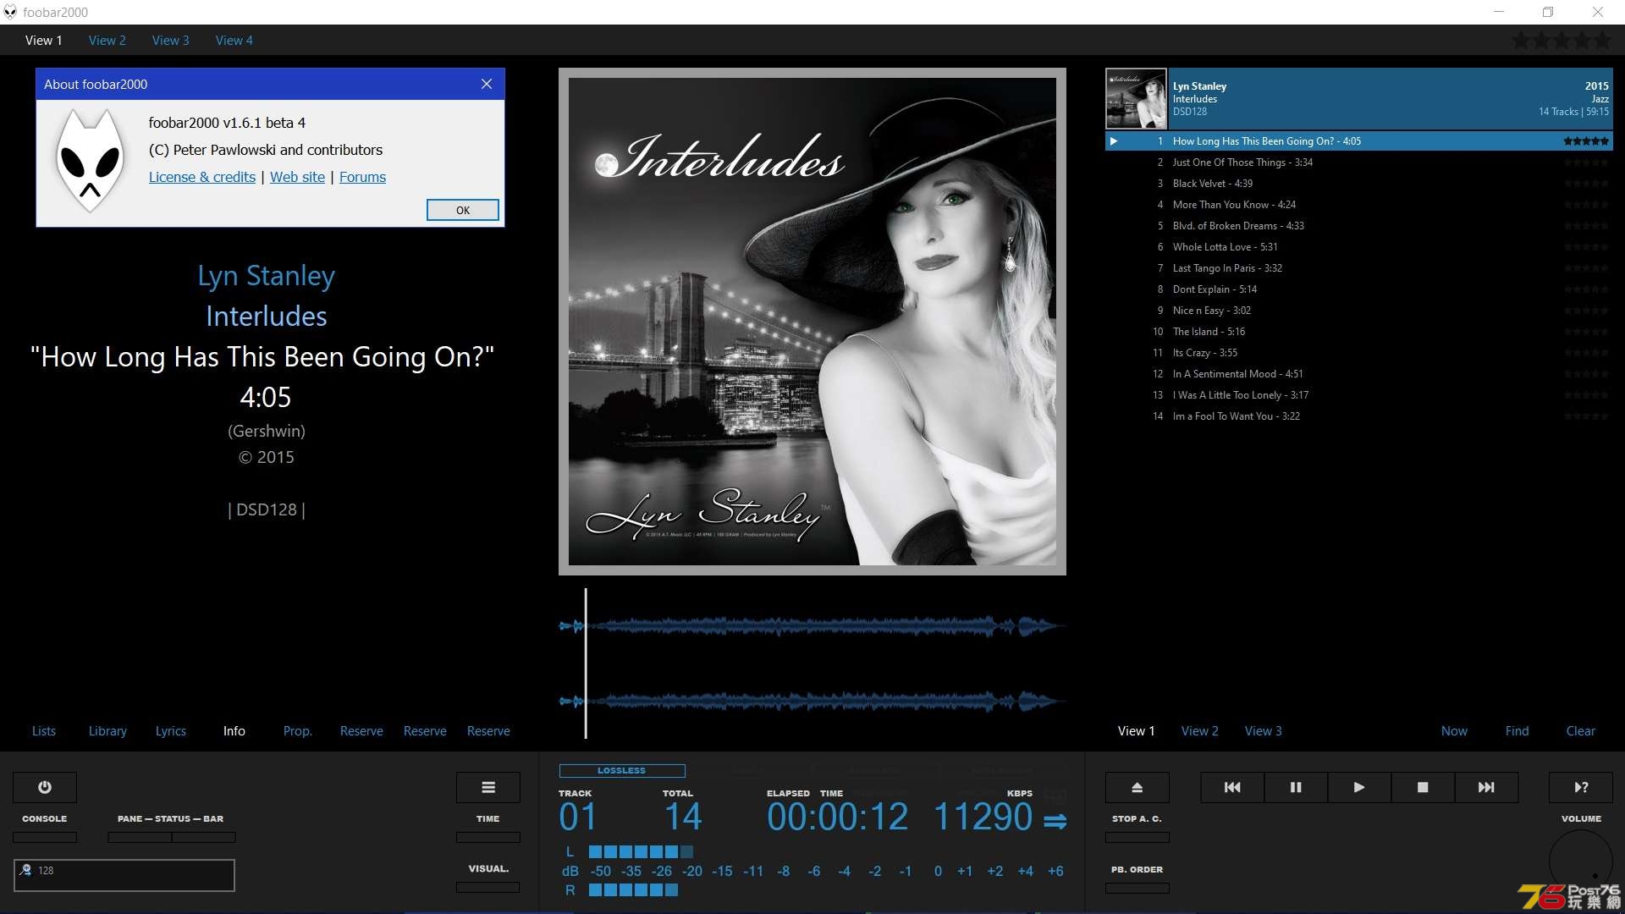
Task: Open the Lyrics panel tab
Action: 171,730
